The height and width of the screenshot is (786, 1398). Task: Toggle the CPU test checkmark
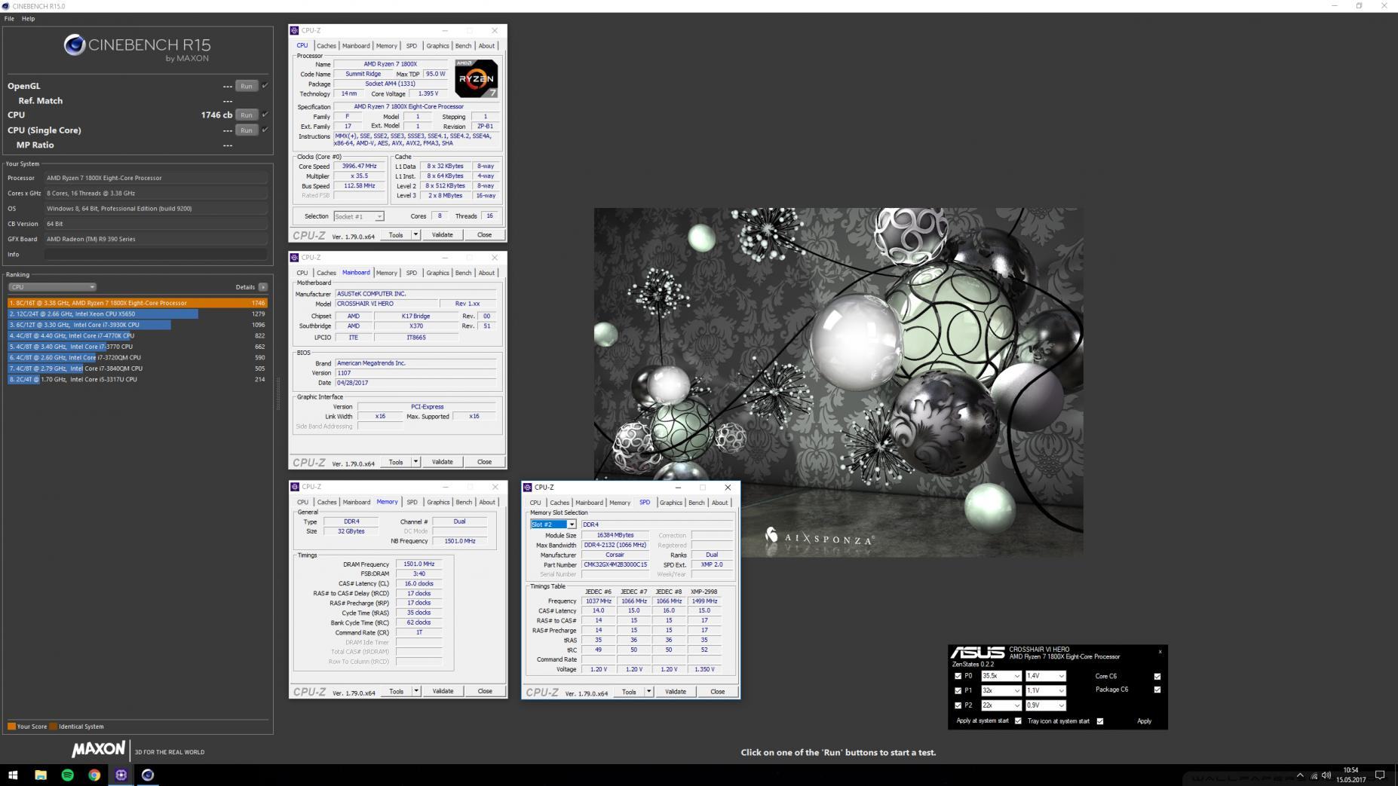tap(265, 115)
